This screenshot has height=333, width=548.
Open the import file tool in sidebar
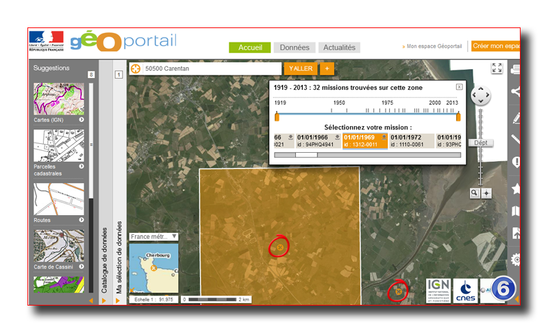[516, 233]
